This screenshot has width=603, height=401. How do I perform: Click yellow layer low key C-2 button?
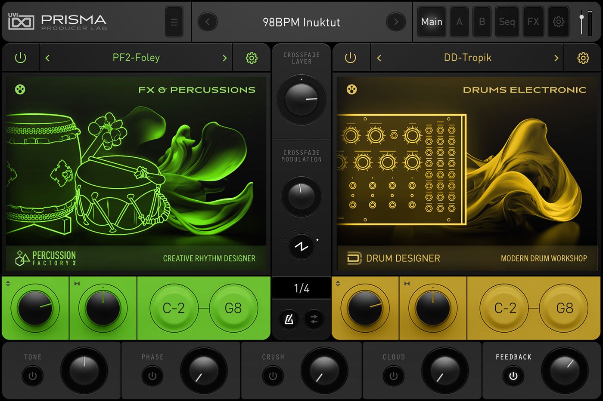[x=505, y=308]
